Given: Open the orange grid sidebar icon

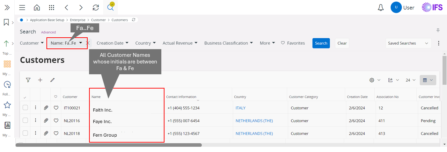Looking at the screenshot, I should click(7, 64).
